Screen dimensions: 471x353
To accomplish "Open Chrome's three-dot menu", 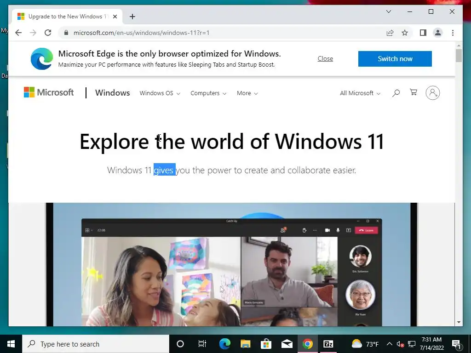I will [x=453, y=33].
